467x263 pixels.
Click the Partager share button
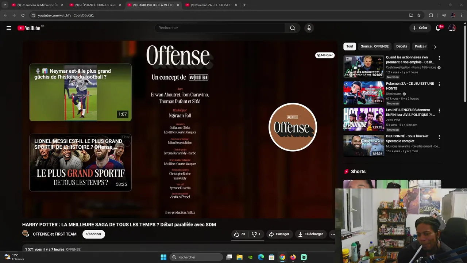[279, 234]
